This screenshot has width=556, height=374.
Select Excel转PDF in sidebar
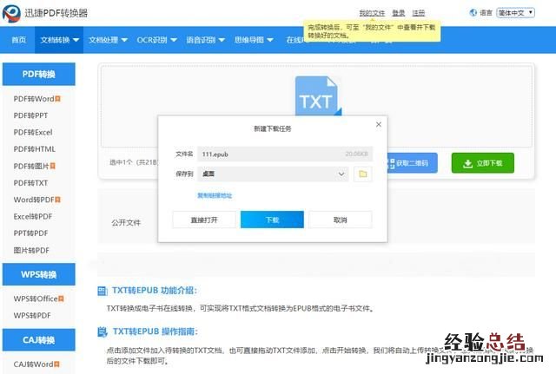(x=33, y=216)
